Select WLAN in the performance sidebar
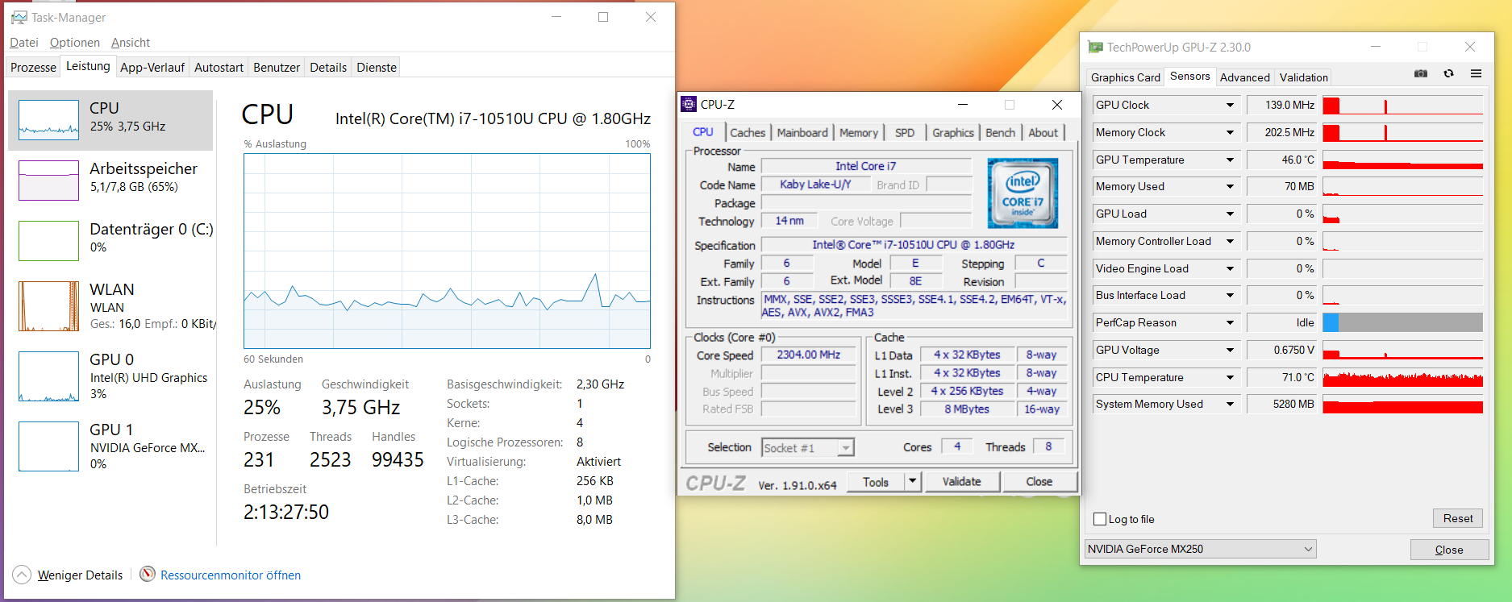This screenshot has width=1512, height=602. (110, 306)
